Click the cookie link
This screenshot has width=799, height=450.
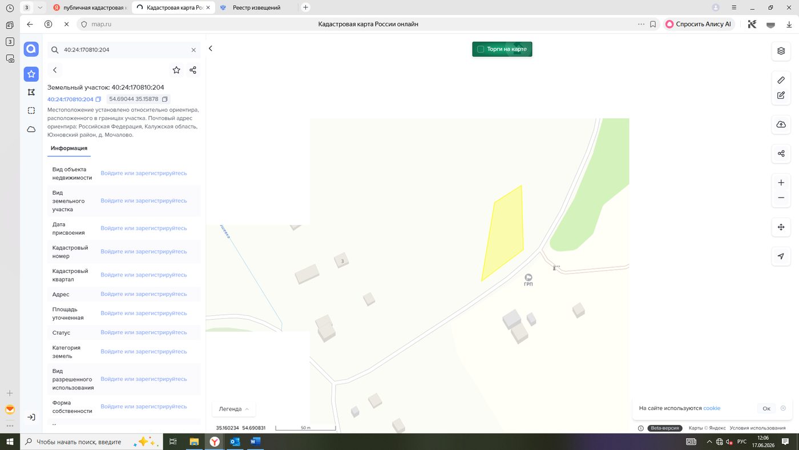click(712, 408)
